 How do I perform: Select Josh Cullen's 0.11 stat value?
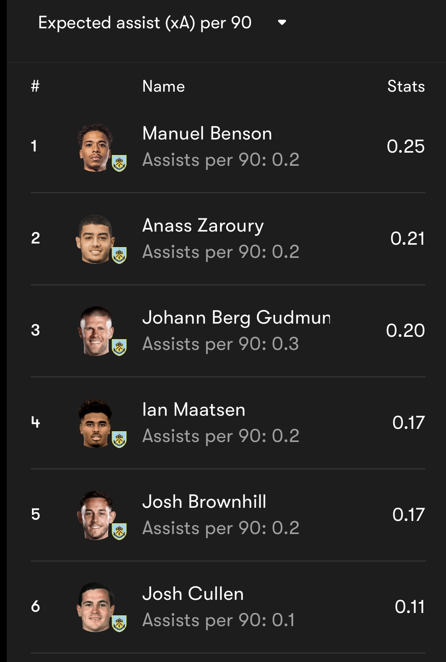point(409,607)
